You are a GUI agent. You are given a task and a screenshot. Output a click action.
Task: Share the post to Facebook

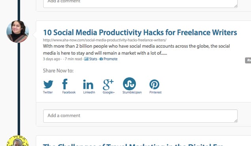tap(65, 84)
